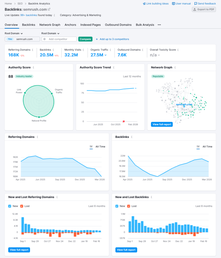Click the plus icon before Add competitors
Image resolution: width=221 pixels, height=258 pixels.
97,39
